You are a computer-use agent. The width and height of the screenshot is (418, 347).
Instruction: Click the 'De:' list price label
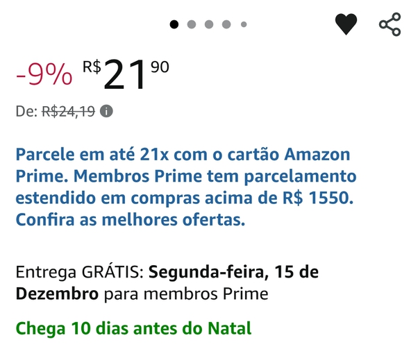(x=26, y=112)
